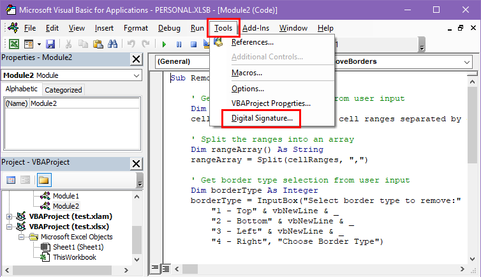Click the Insert UserForm toolbar icon
The height and width of the screenshot is (277, 481).
pyautogui.click(x=29, y=44)
